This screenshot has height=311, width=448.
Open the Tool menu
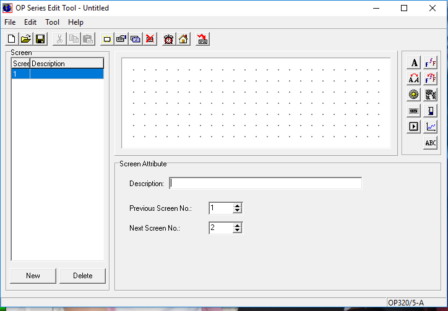[52, 22]
